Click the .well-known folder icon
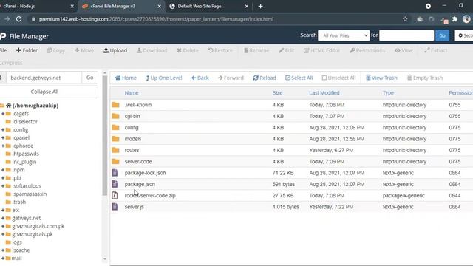473x266 pixels. pyautogui.click(x=115, y=105)
